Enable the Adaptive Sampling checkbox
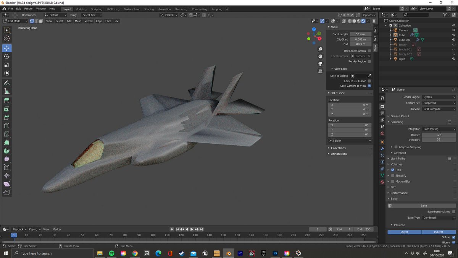 point(396,147)
